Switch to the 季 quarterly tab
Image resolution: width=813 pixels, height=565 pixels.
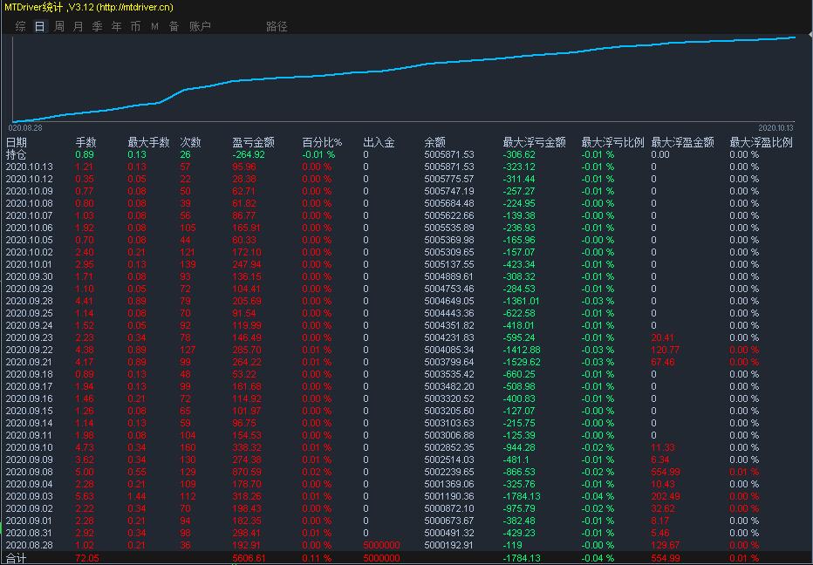pos(98,26)
